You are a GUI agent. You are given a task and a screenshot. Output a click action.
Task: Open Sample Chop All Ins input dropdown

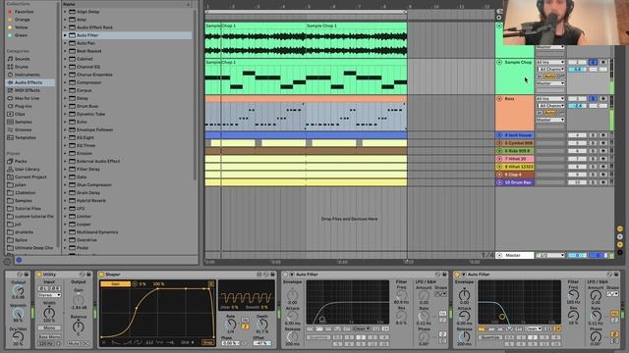click(550, 62)
